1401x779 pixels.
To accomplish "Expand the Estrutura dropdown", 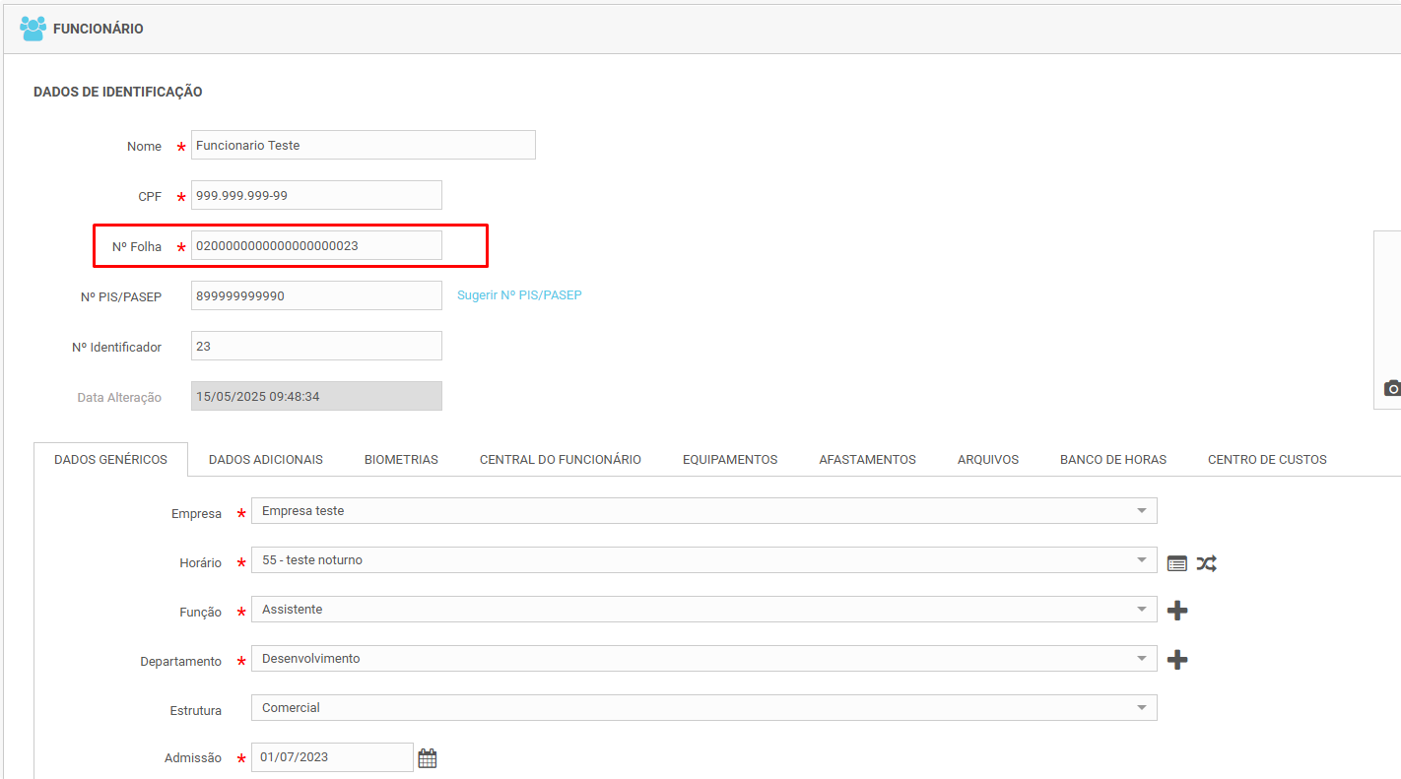I will pos(1141,708).
